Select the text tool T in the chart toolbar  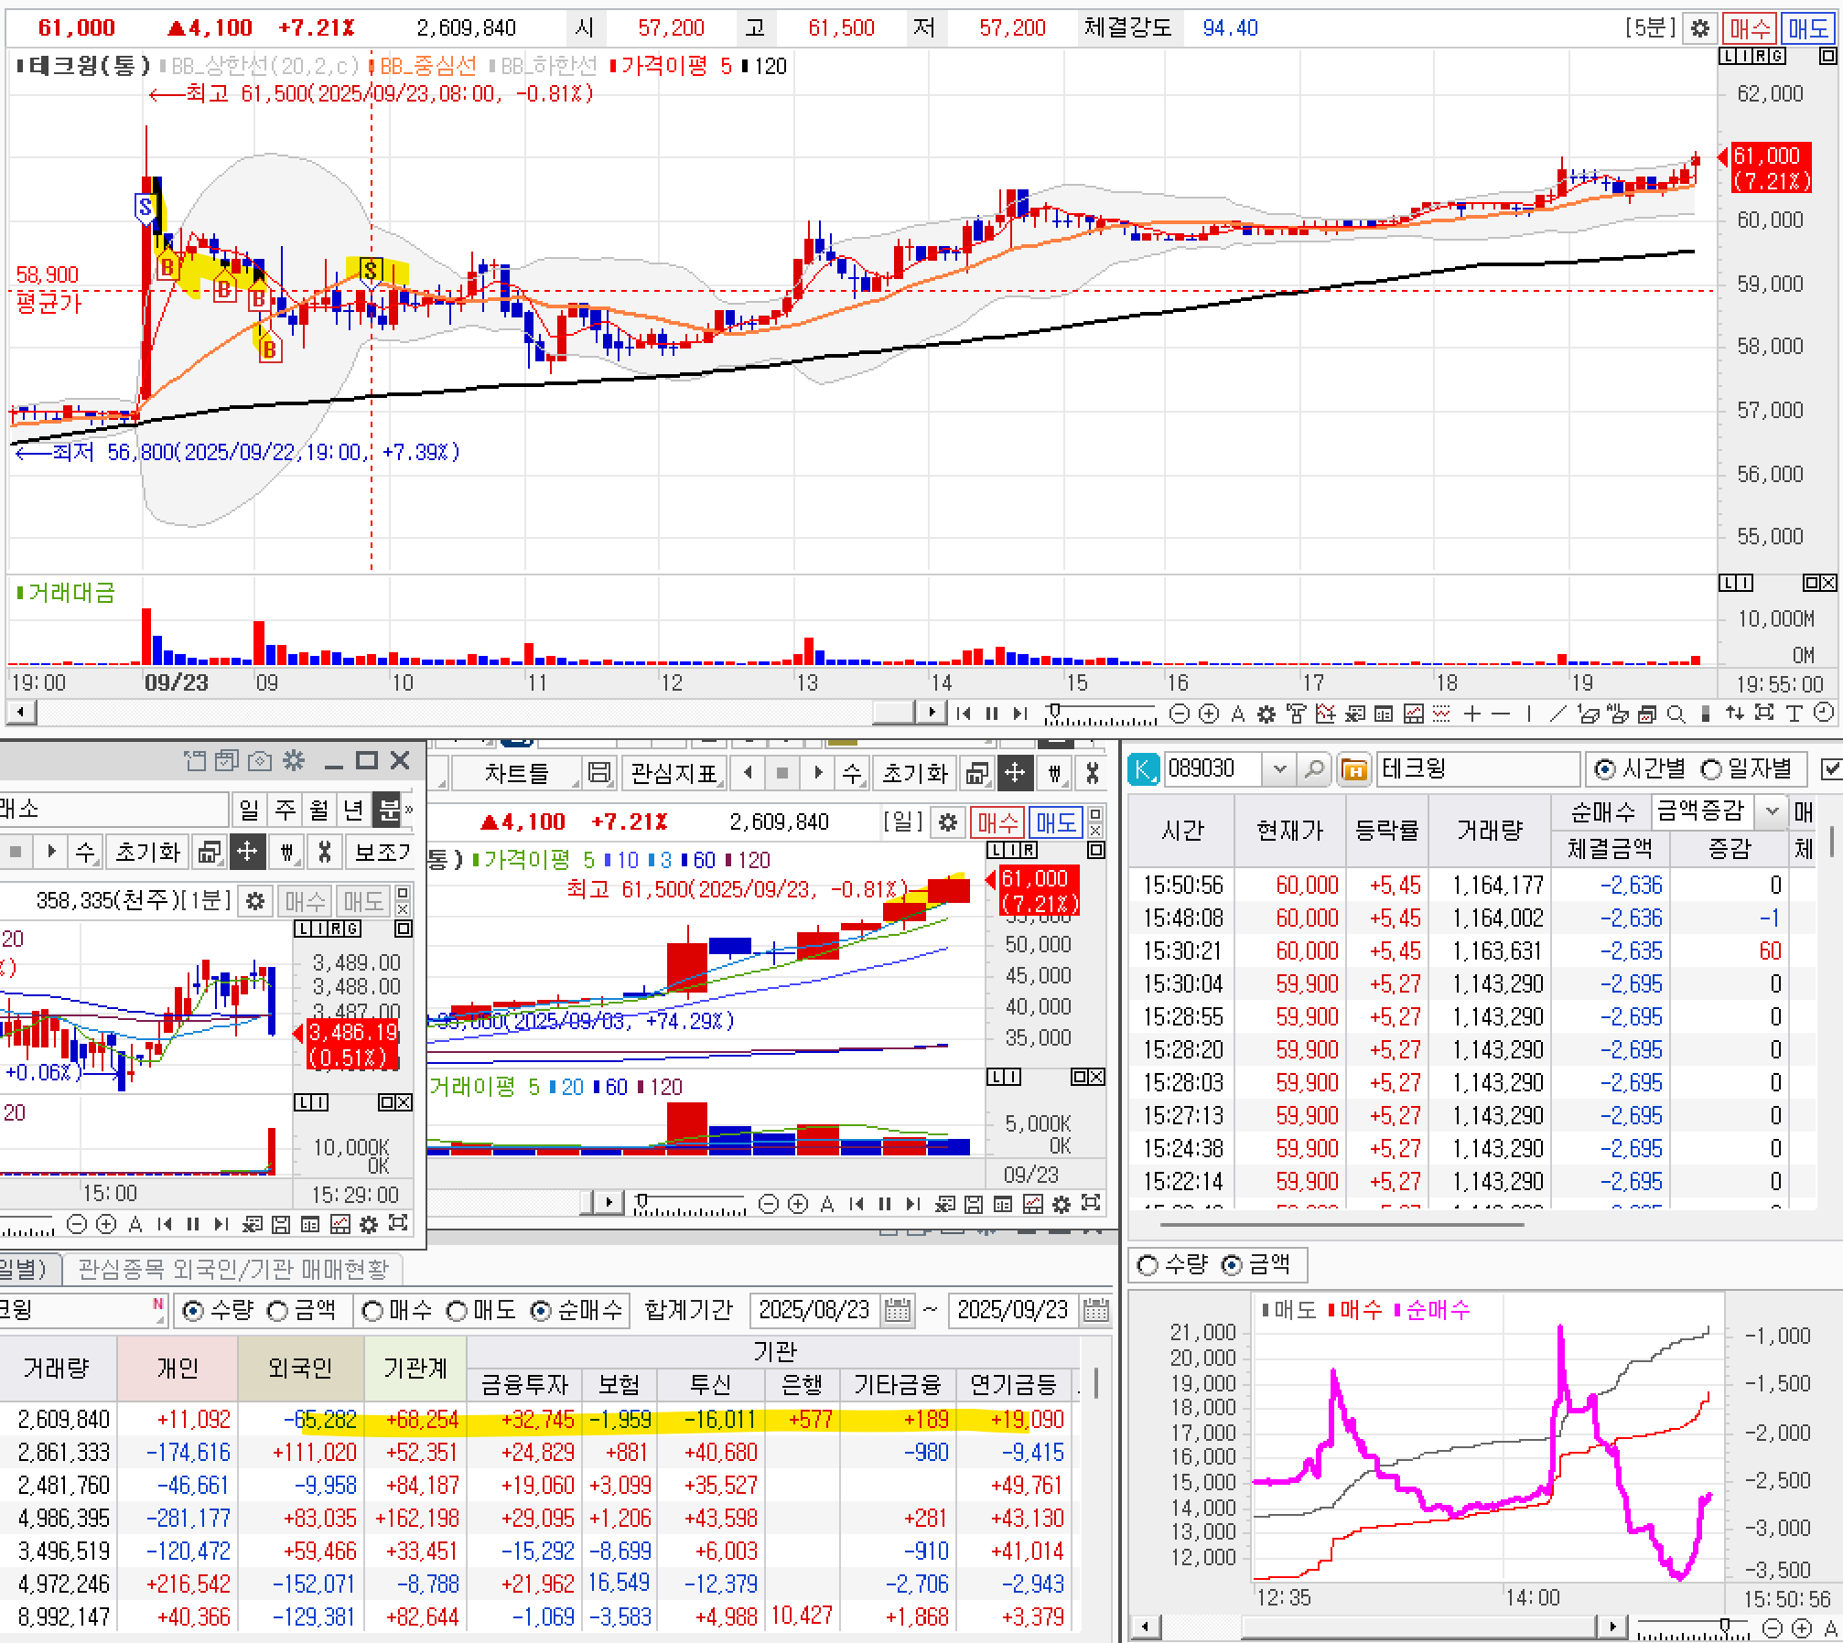pos(1794,714)
